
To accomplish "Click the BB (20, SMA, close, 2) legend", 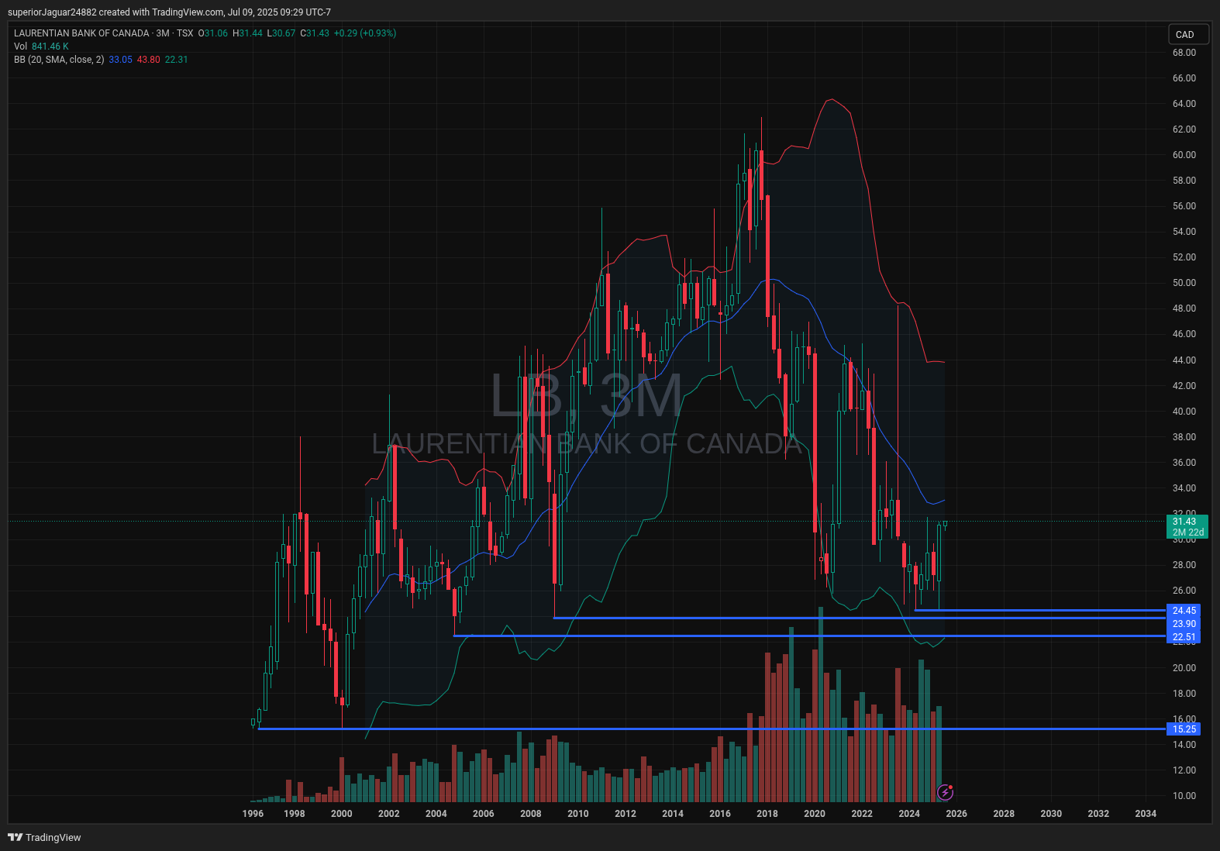I will coord(59,60).
